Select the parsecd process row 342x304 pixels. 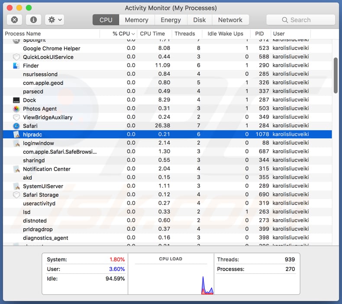point(168,91)
